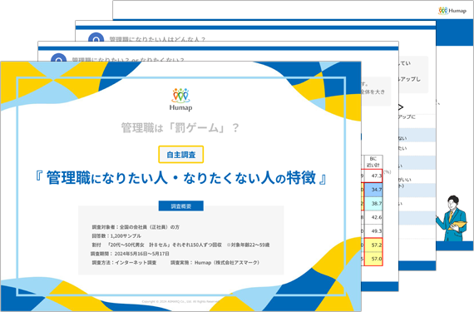Click the yellow cell showing 57.2
Viewport: 474px width, 312px height.
[x=373, y=245]
